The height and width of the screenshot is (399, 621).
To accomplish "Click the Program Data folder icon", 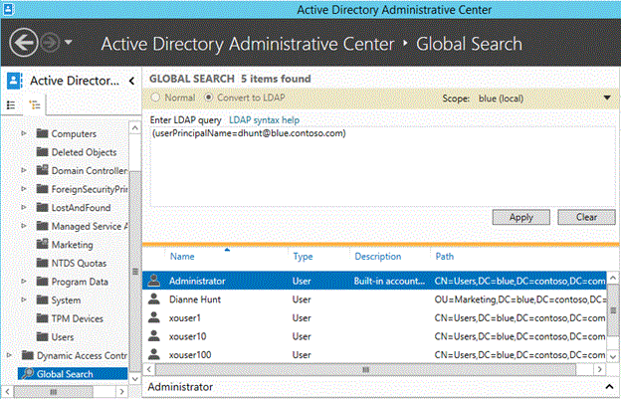I will coord(42,281).
